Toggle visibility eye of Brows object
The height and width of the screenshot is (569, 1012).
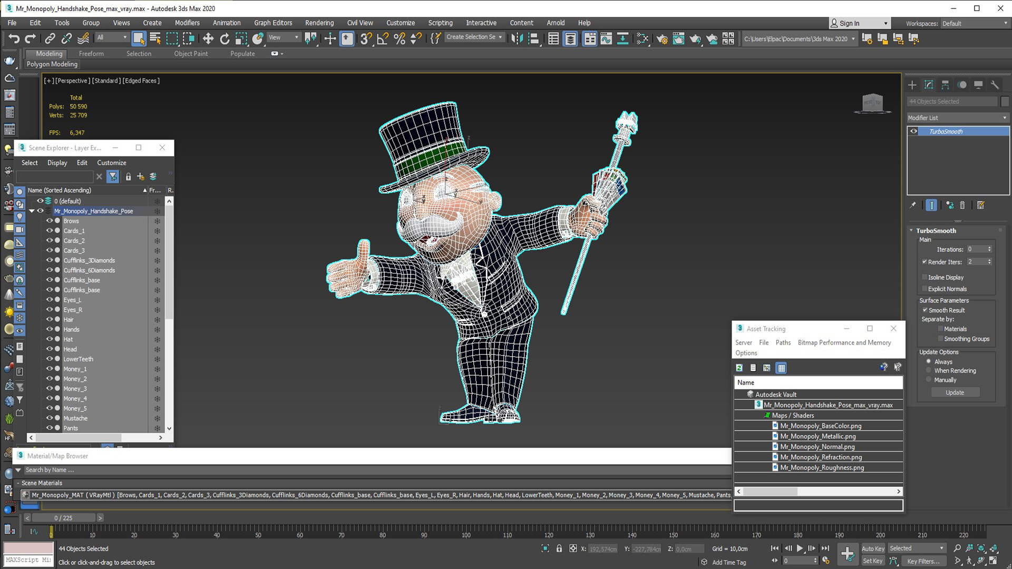[x=49, y=221]
